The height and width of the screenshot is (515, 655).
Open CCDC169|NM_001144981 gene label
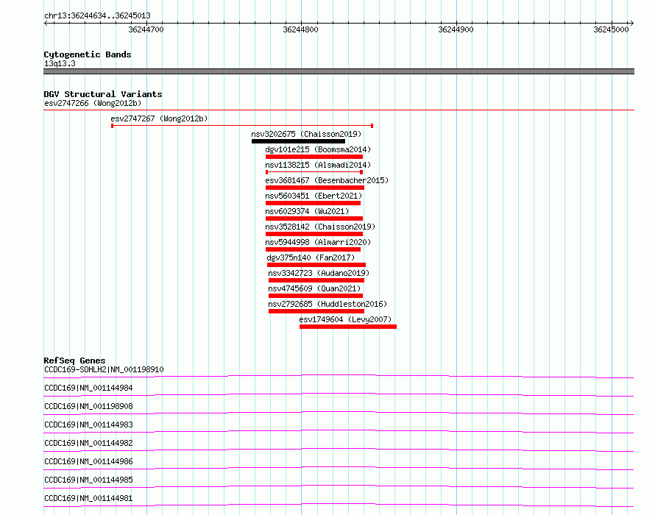(88, 498)
